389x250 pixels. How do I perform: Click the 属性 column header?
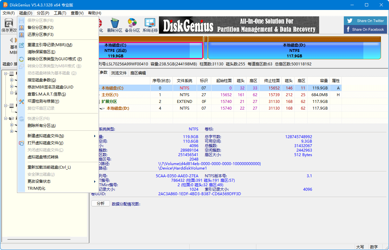pyautogui.click(x=336, y=80)
